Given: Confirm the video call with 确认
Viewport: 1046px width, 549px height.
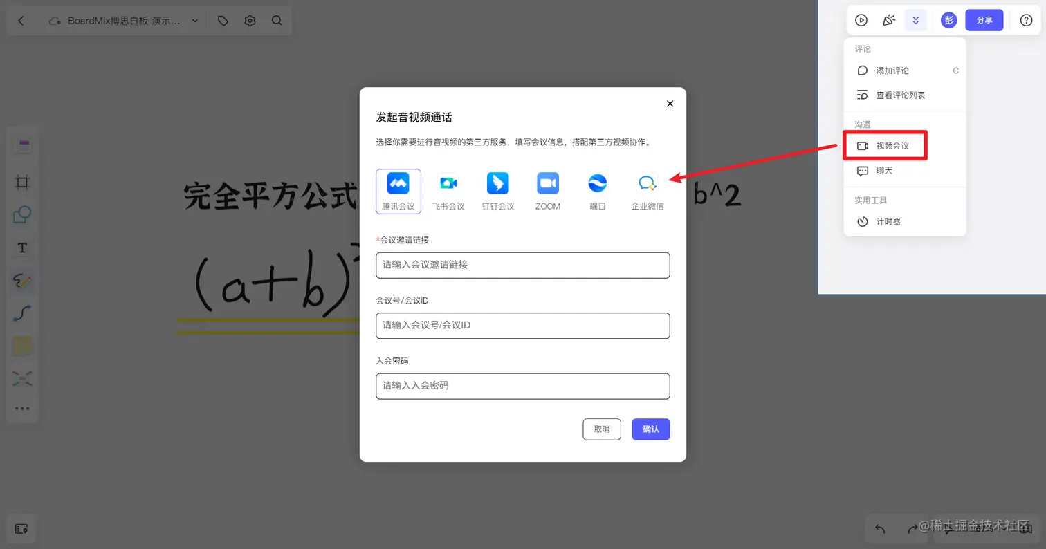Looking at the screenshot, I should click(x=650, y=429).
